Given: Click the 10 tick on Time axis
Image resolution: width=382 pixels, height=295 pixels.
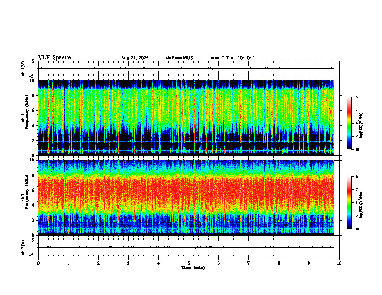Looking at the screenshot, I should [x=339, y=263].
